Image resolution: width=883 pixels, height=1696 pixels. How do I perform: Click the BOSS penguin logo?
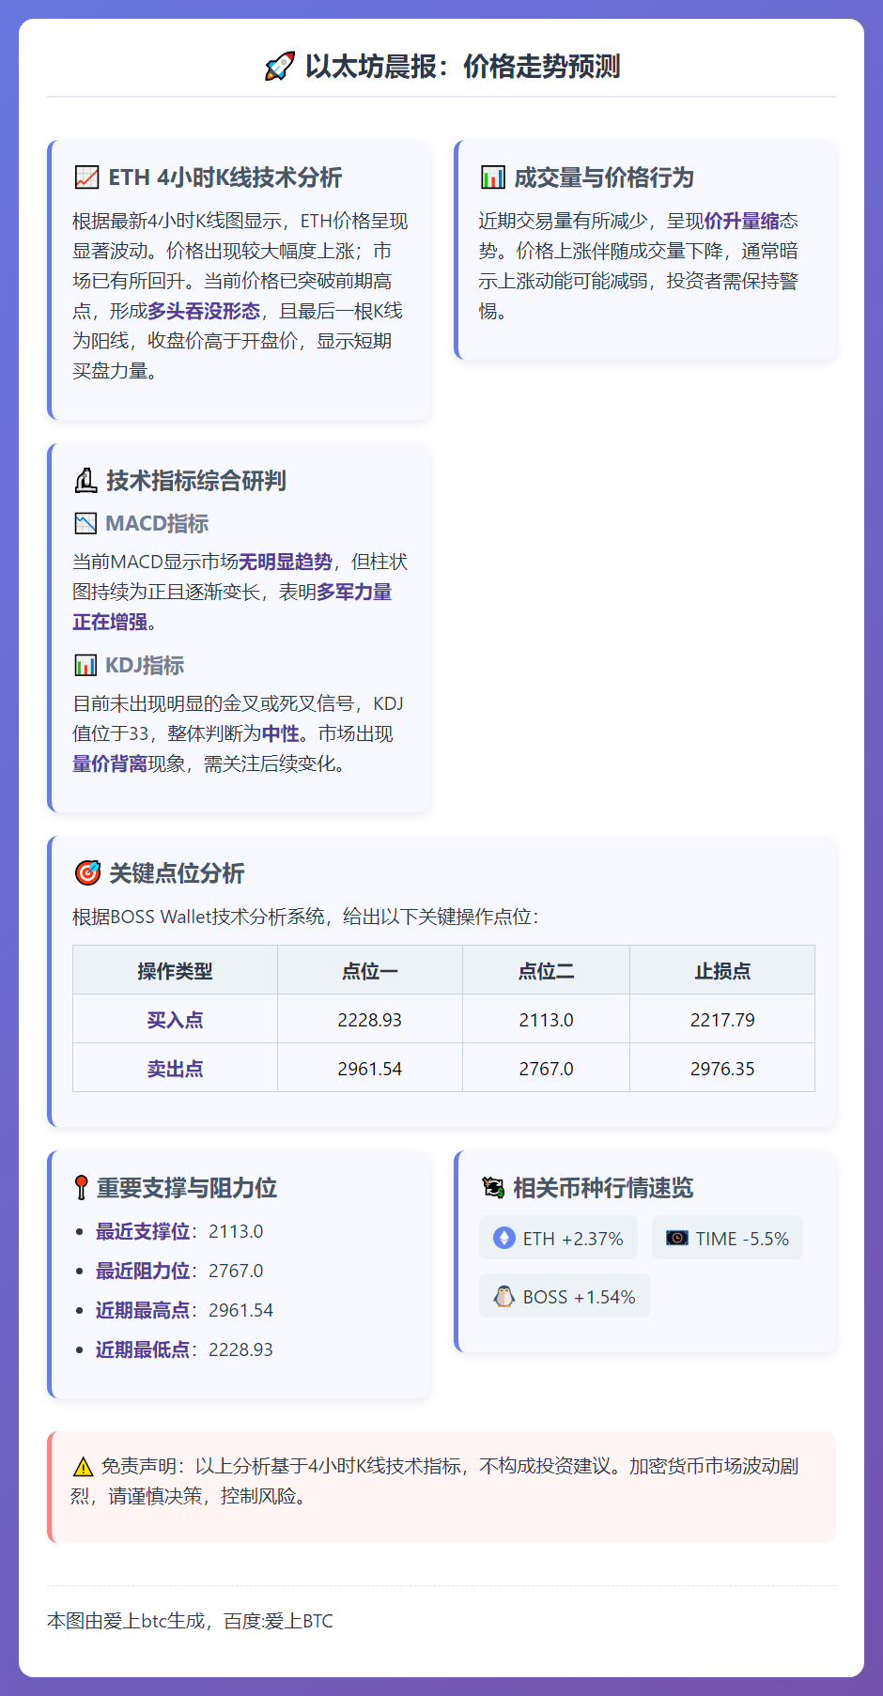(504, 1297)
